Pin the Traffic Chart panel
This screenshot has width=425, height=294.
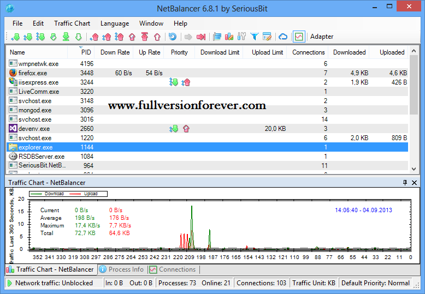click(x=405, y=183)
